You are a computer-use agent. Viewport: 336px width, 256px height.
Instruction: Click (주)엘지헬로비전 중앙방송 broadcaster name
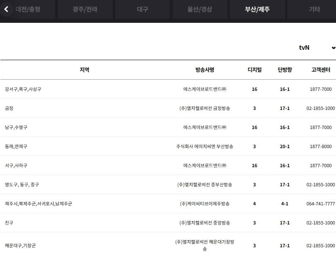pyautogui.click(x=205, y=223)
